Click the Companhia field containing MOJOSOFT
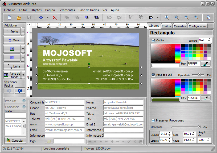Image resolution: width=217 pixels, height=153 pixels. pos(65,102)
